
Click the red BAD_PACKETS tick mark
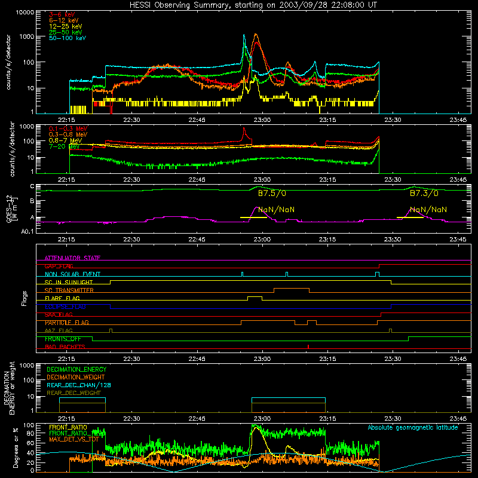tap(308, 347)
